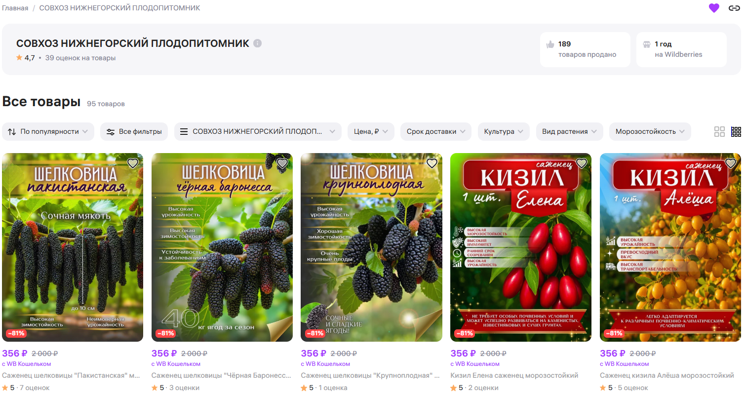Copy the store link via chain icon
Screen dimensions: 745x397
tap(734, 8)
